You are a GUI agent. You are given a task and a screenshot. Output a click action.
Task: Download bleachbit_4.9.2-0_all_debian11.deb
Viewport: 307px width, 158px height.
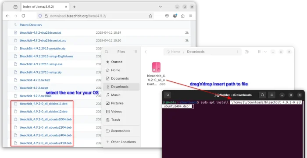(43, 104)
